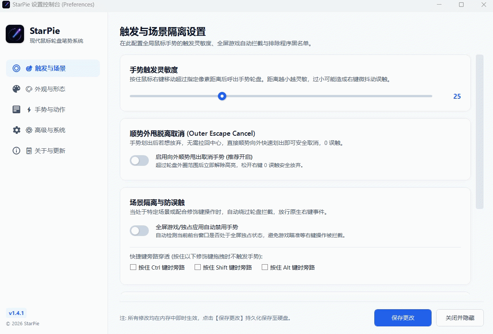Screen dimensions: 493x334
Task: Minimize the StarPie preferences window
Action: tap(440, 5)
